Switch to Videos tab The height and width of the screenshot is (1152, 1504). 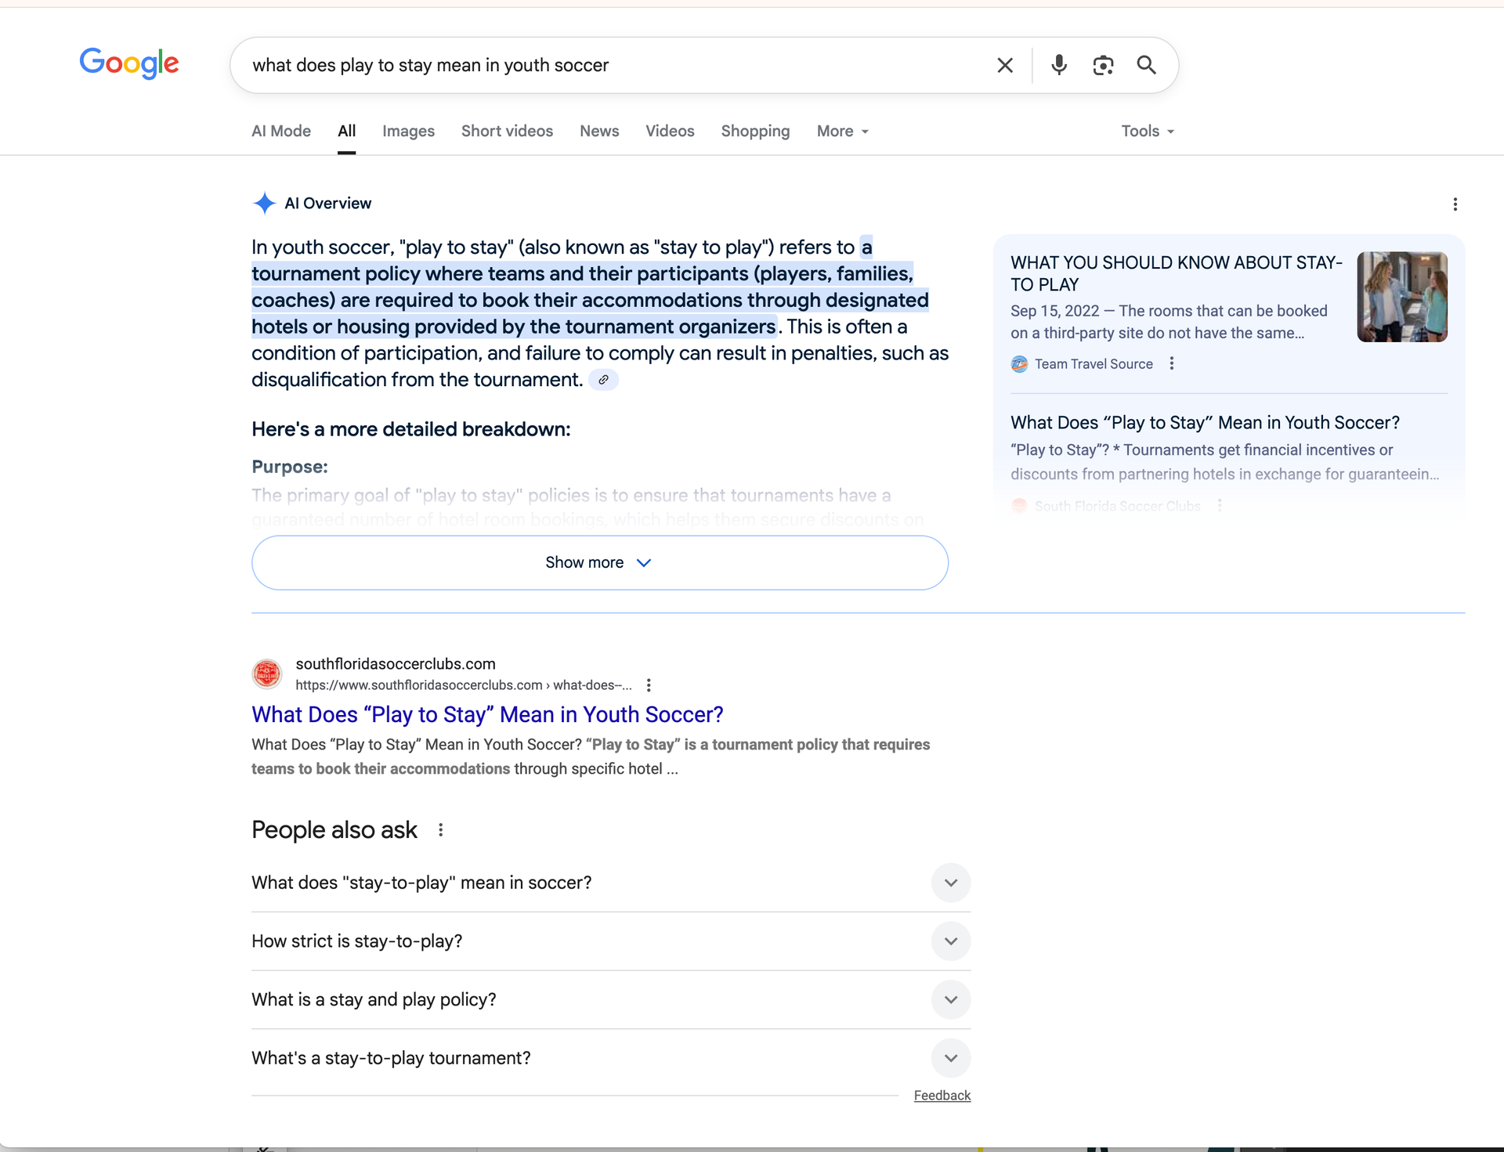click(670, 131)
